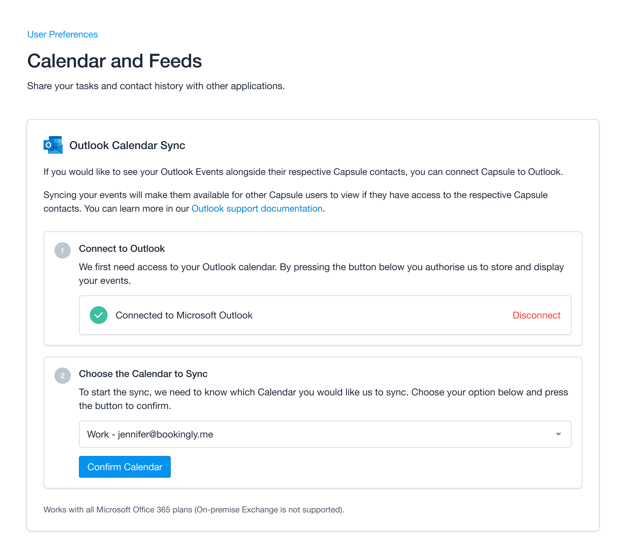626x558 pixels.
Task: Click the Outlook logo icon
Action: [x=53, y=145]
